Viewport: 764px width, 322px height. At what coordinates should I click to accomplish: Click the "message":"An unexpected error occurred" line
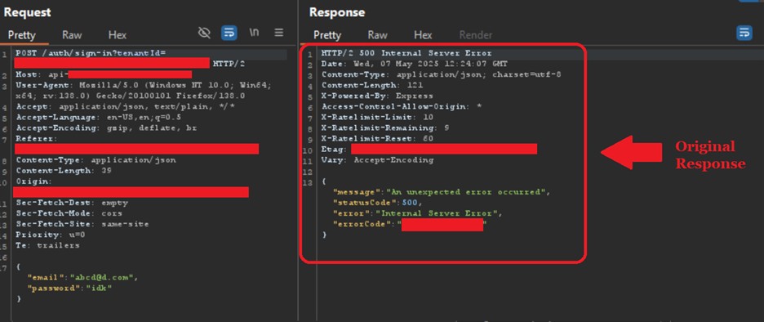442,192
